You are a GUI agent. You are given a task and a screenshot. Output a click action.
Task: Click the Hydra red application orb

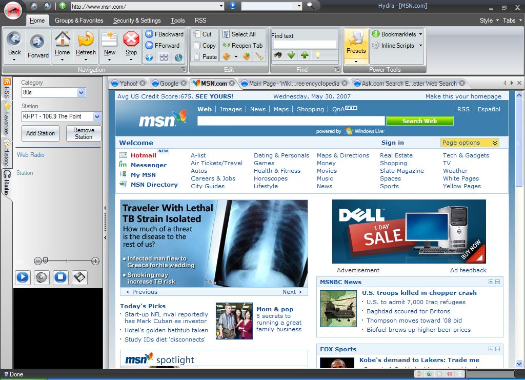(x=13, y=10)
